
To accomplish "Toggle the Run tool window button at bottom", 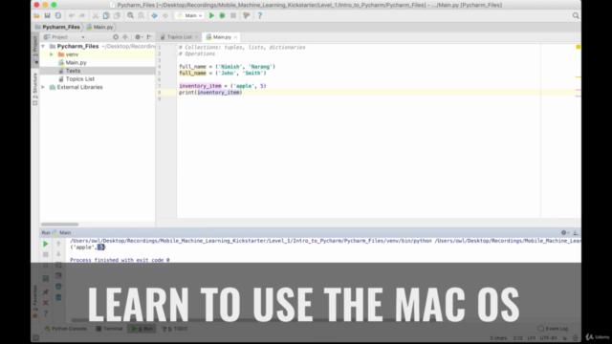I will pos(142,329).
